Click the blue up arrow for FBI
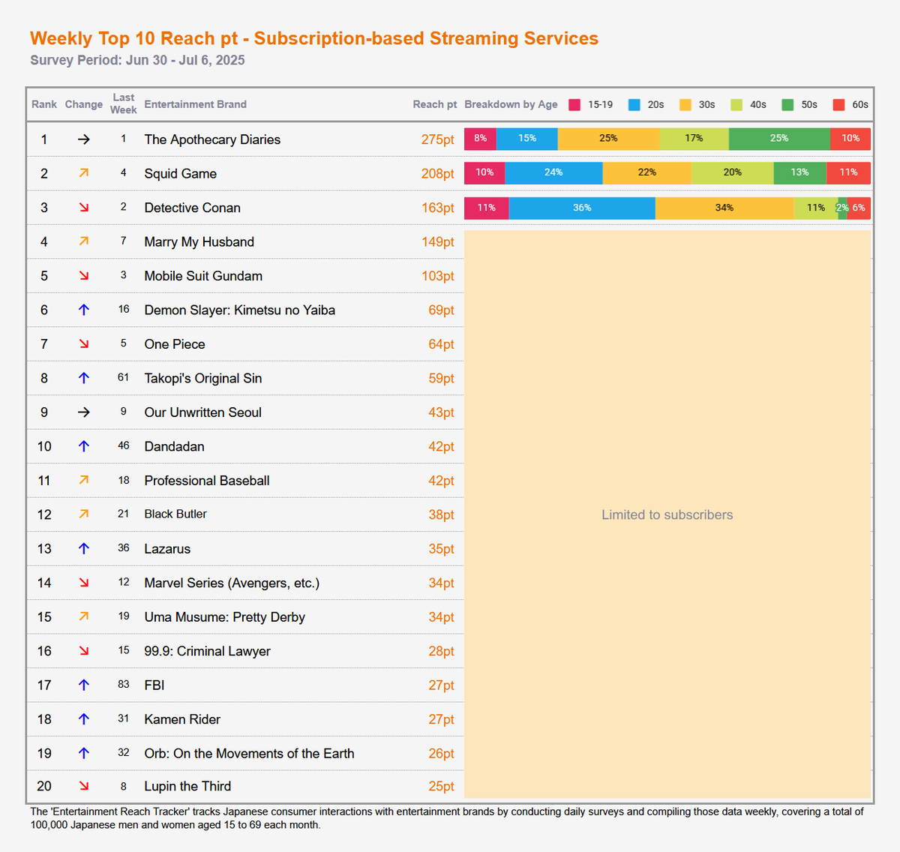900x852 pixels. (x=84, y=685)
